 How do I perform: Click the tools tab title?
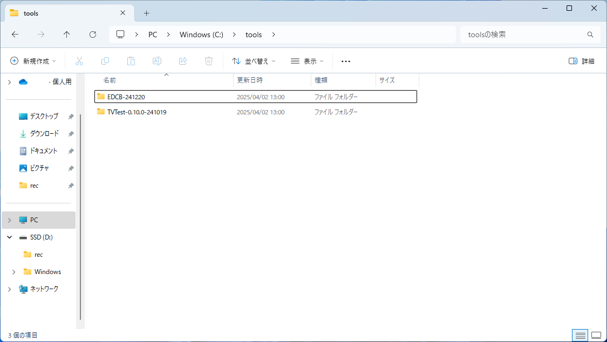click(x=31, y=13)
